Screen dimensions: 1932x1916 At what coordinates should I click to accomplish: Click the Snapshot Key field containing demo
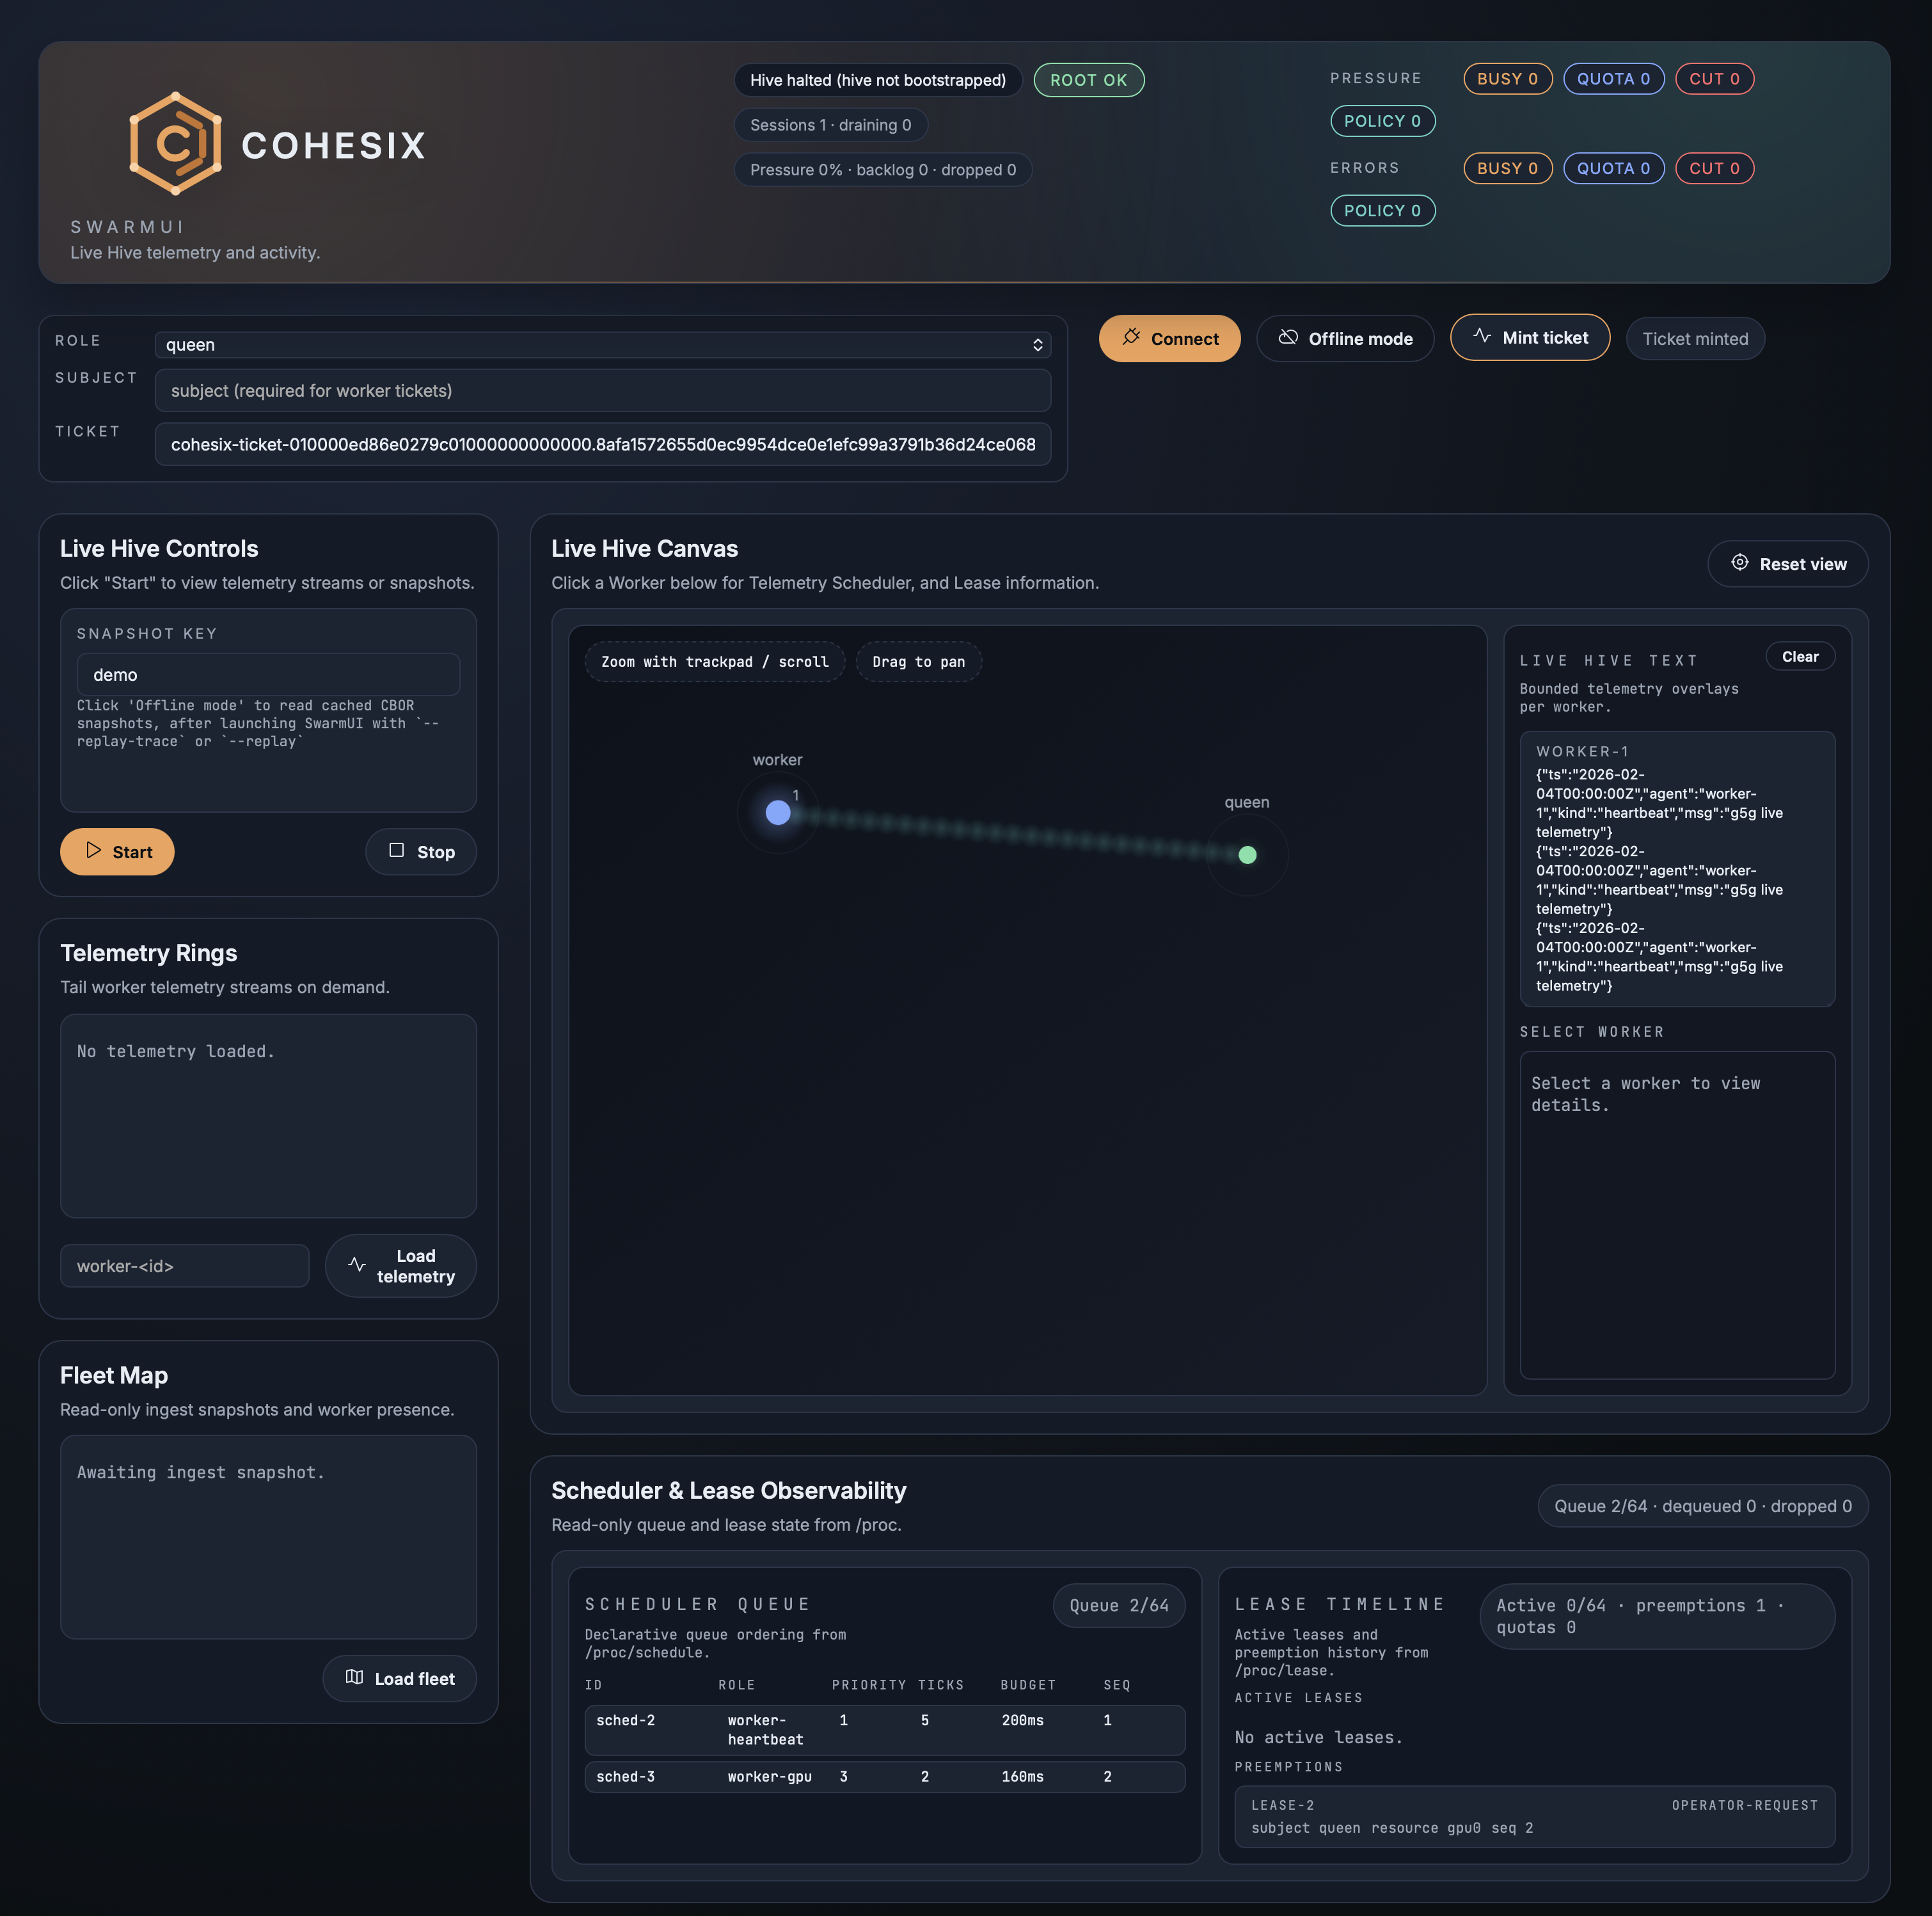[268, 675]
